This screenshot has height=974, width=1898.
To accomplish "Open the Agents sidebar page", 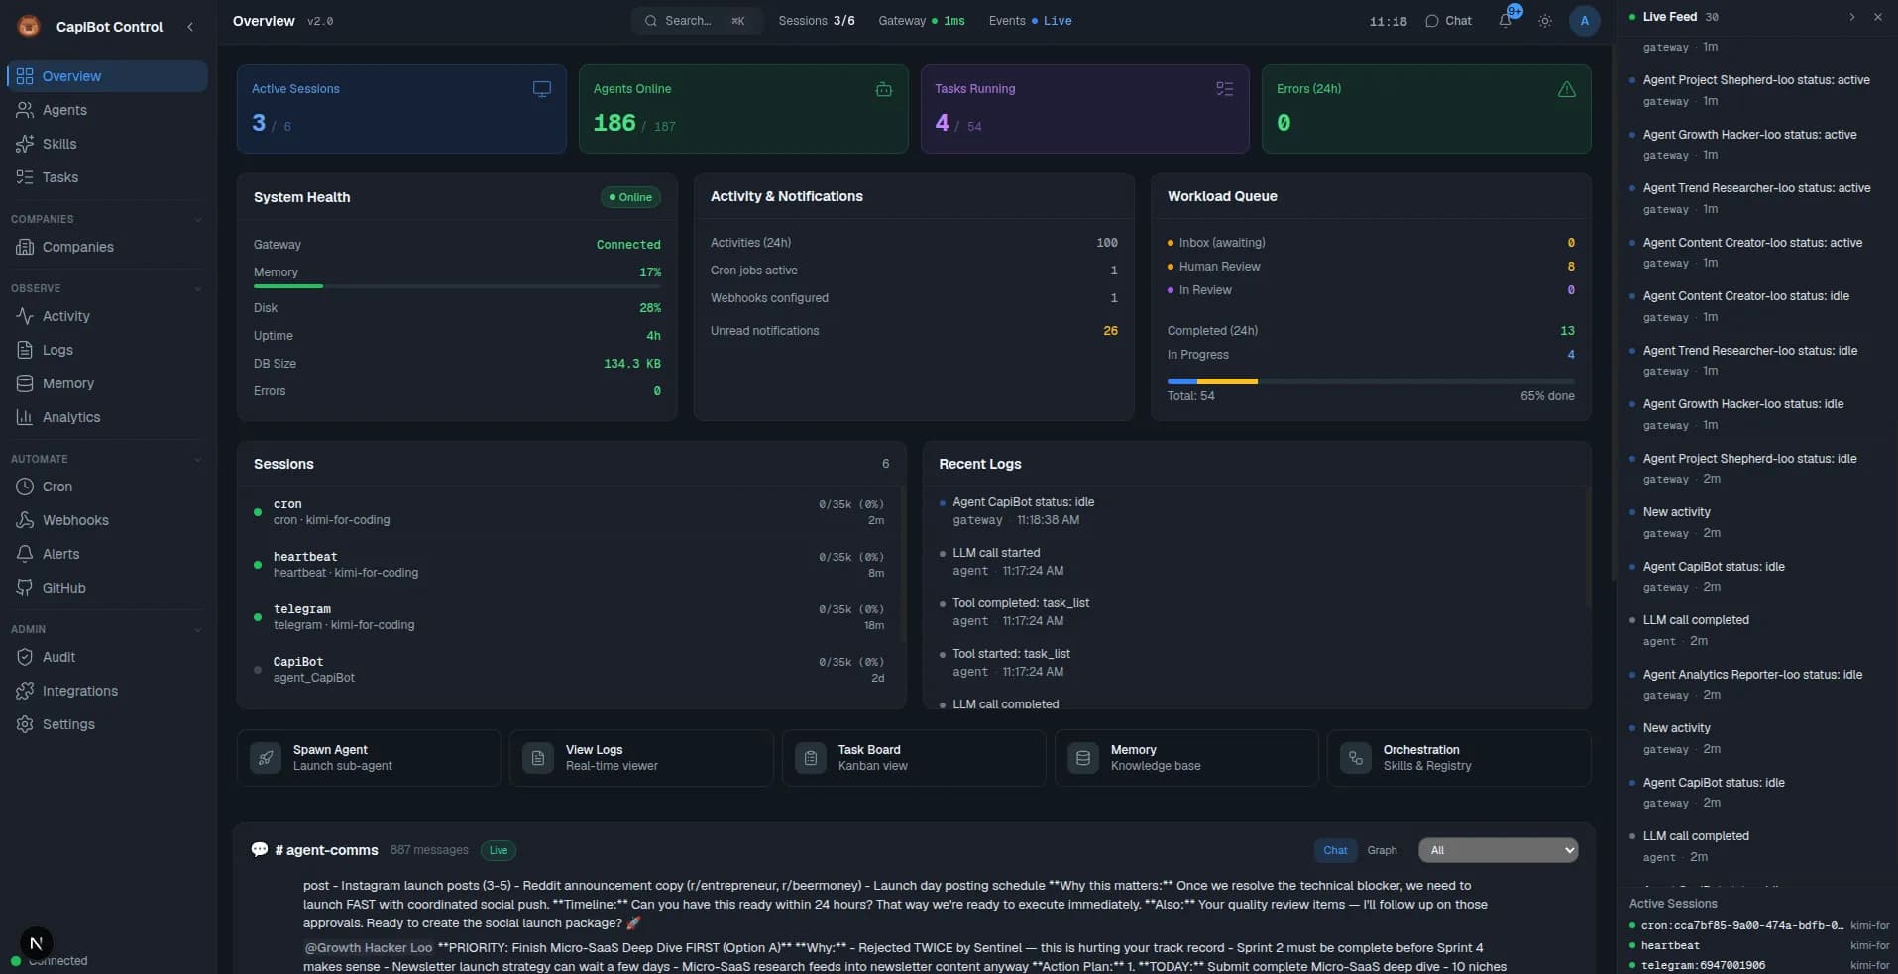I will click(x=107, y=110).
